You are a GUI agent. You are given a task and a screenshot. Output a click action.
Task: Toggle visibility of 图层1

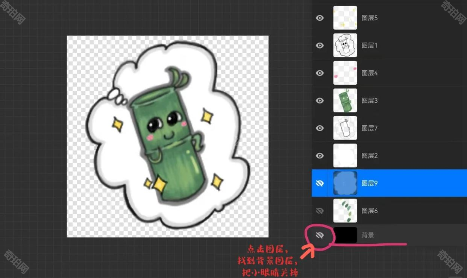pyautogui.click(x=320, y=46)
